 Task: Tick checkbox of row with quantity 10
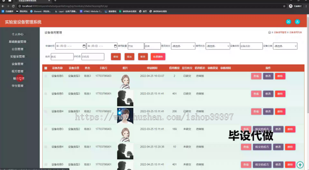coord(46,147)
